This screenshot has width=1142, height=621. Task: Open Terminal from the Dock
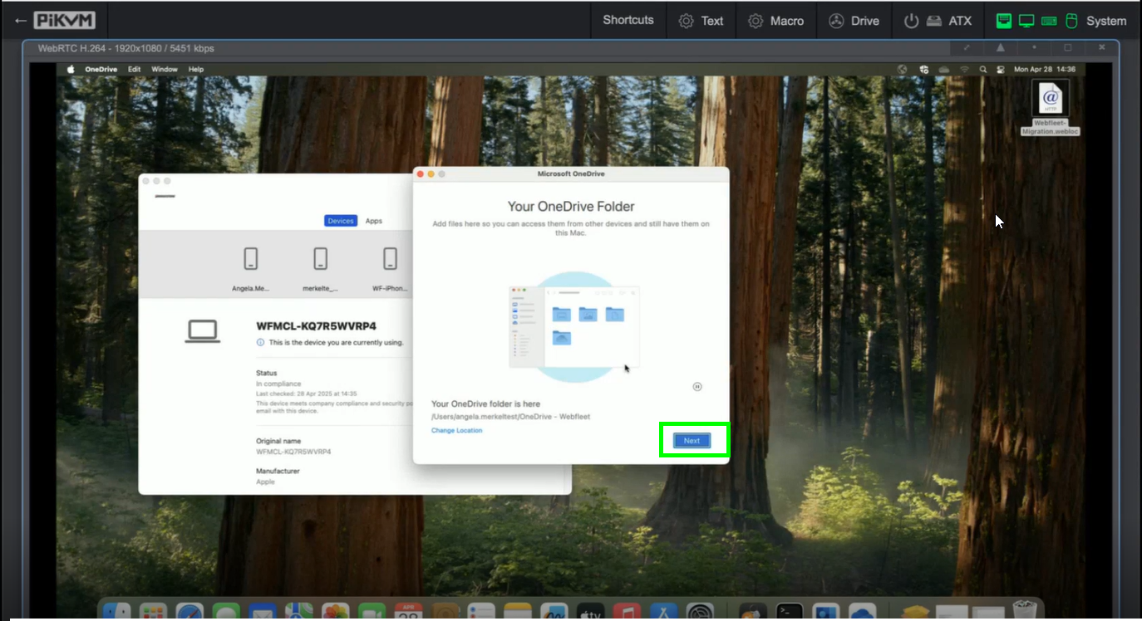click(789, 612)
